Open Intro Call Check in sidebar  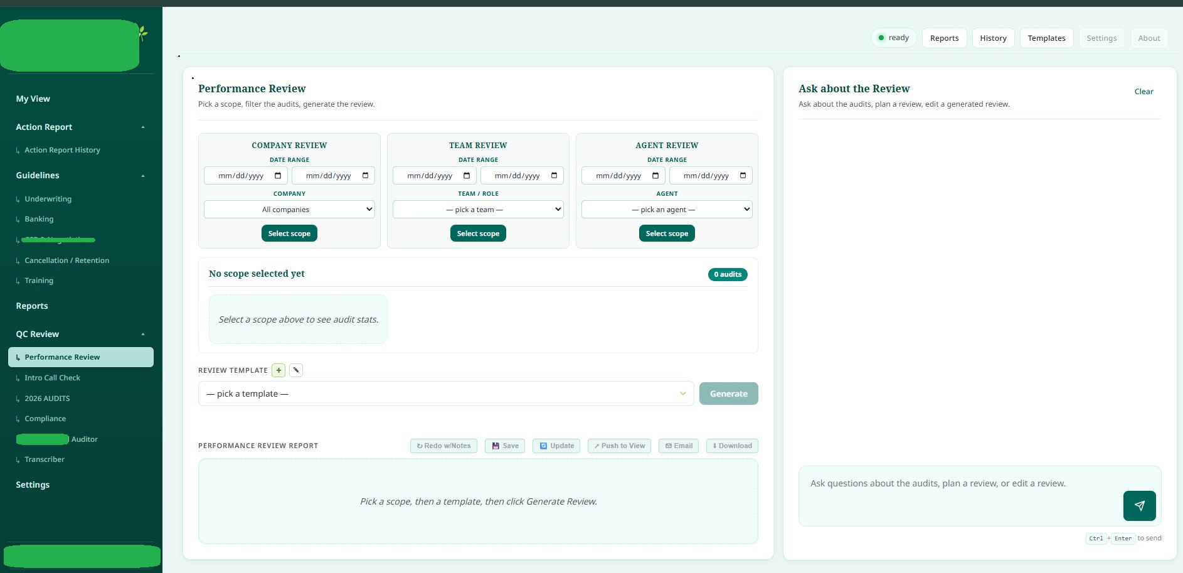(52, 378)
